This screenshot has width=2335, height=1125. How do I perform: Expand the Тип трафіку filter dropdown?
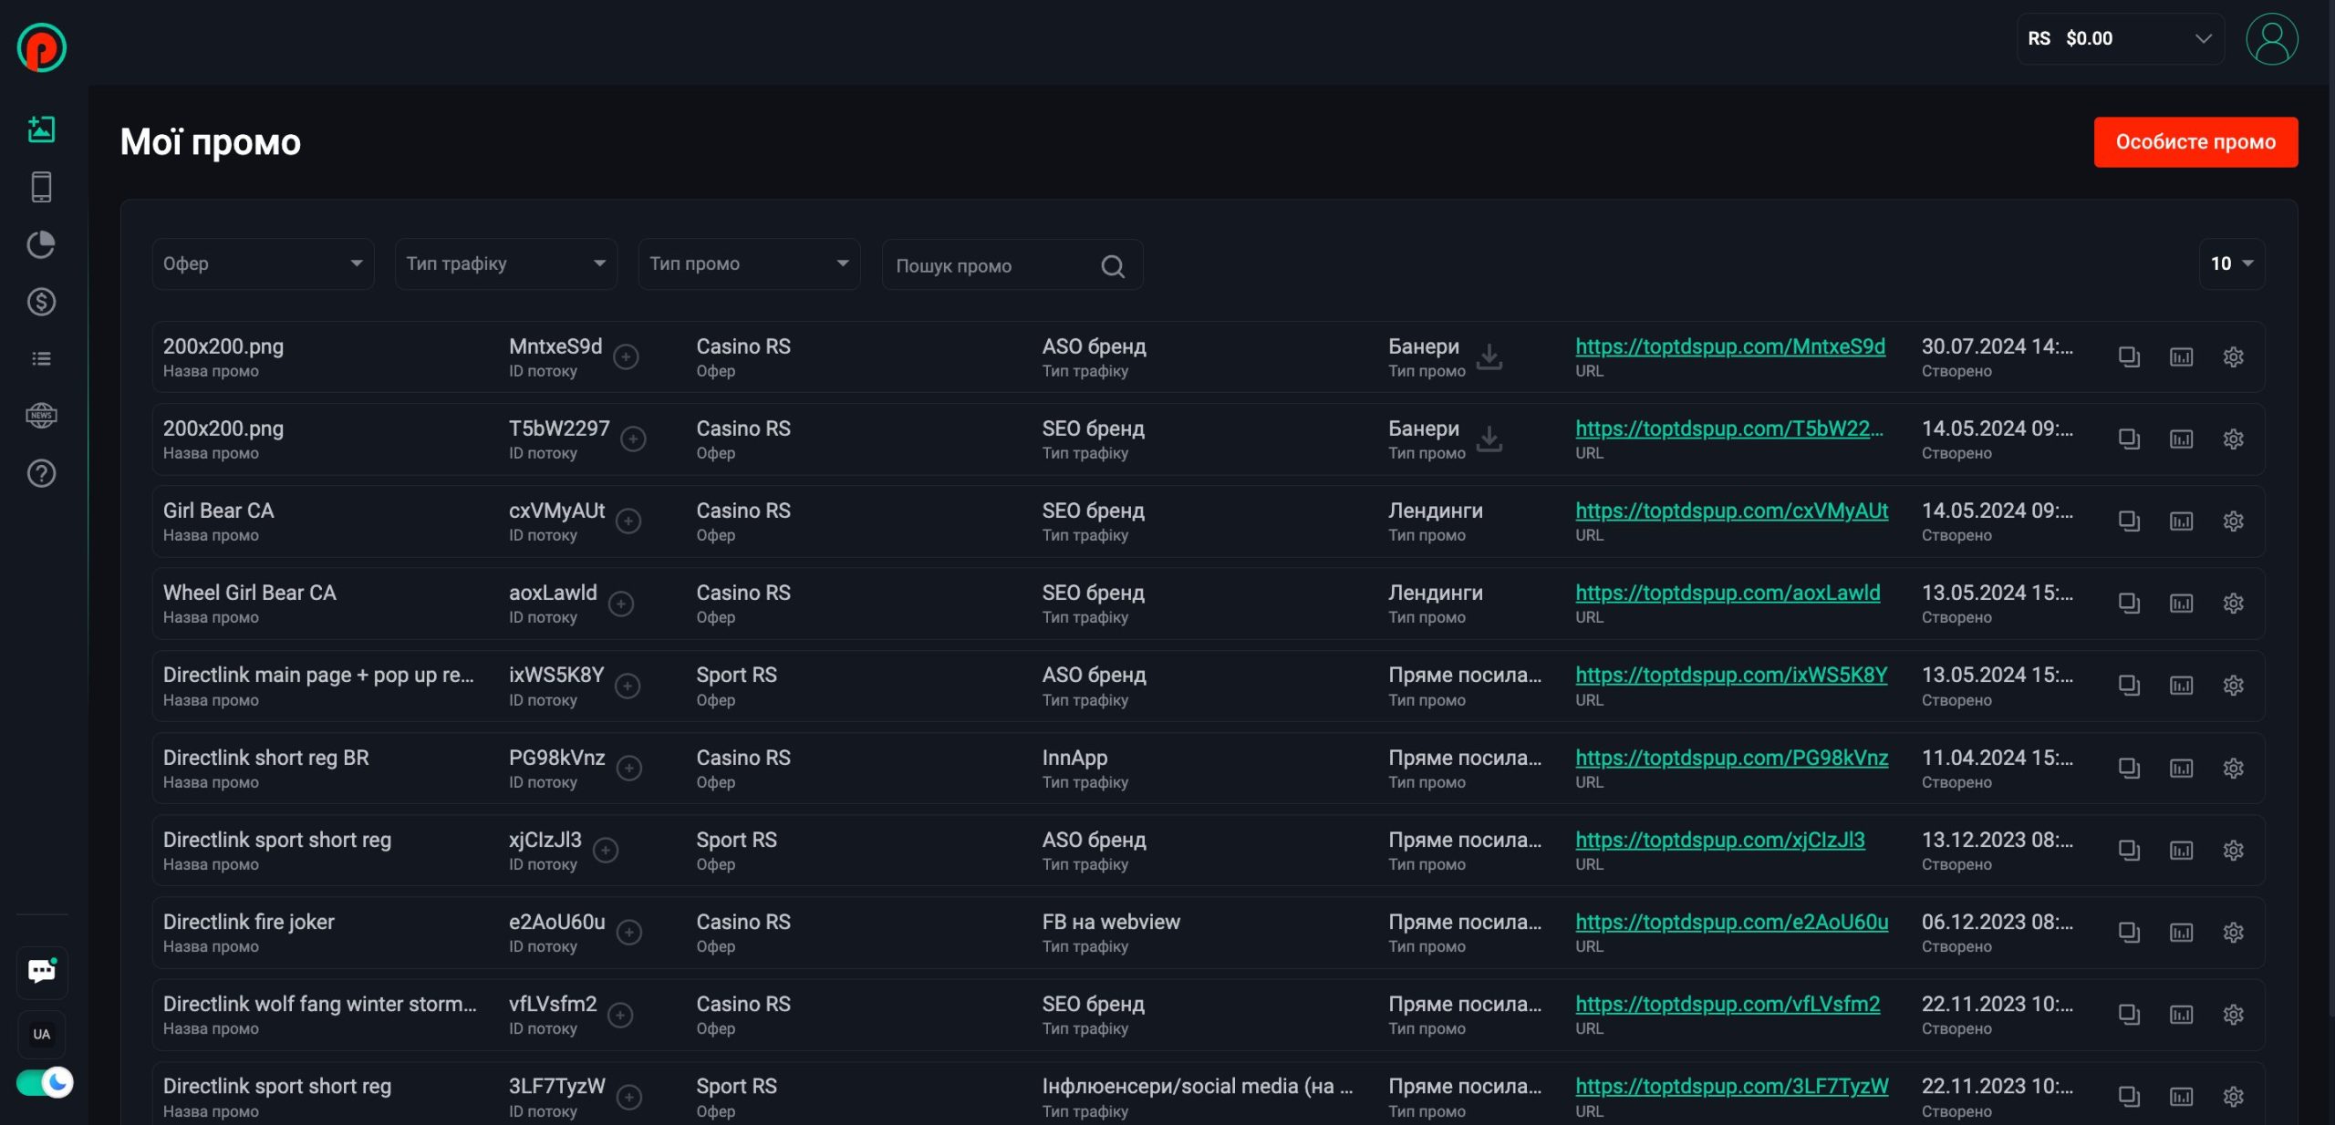505,263
